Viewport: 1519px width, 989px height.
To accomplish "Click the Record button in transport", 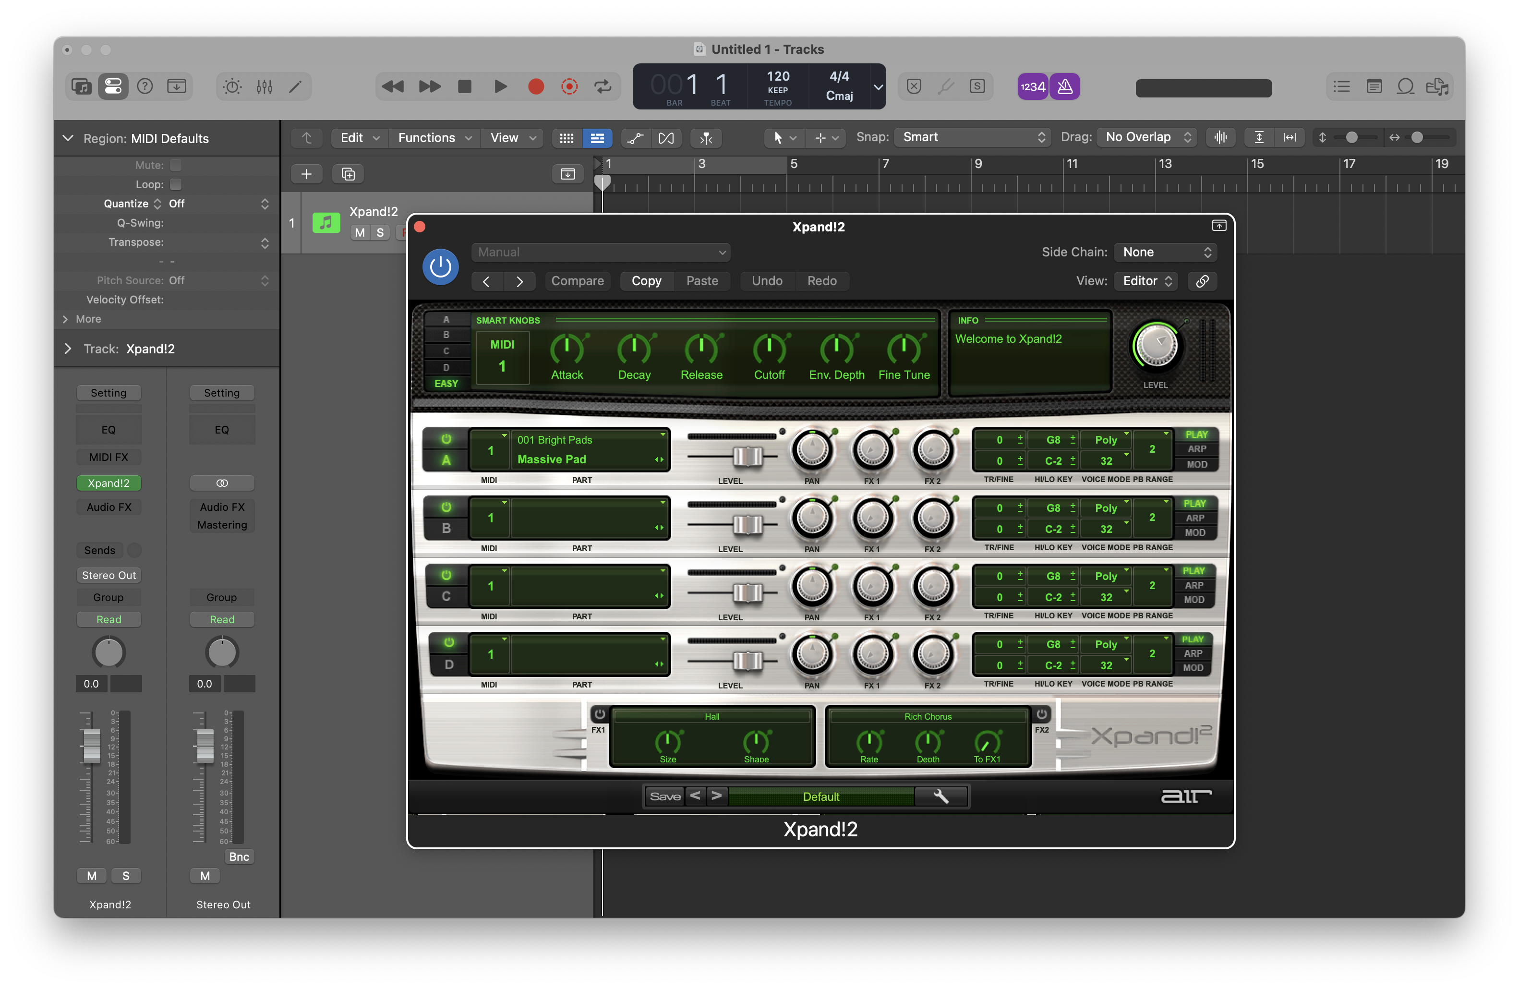I will click(x=535, y=86).
